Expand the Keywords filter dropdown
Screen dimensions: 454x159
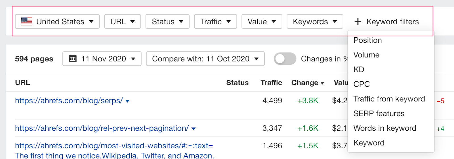coord(315,22)
